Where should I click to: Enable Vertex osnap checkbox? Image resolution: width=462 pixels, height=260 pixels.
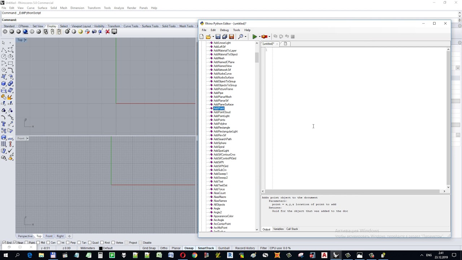point(113,243)
